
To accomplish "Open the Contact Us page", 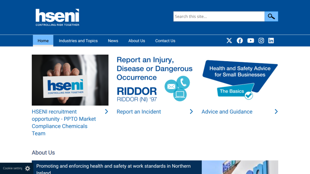I will point(165,41).
